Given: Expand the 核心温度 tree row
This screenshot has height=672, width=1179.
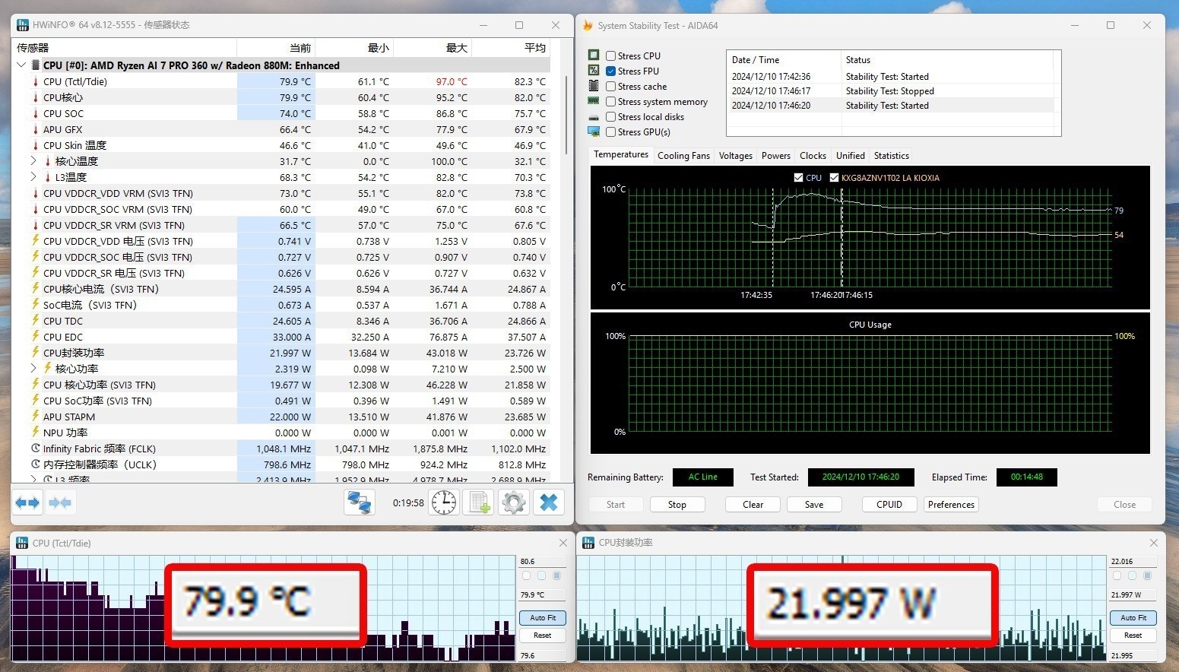Looking at the screenshot, I should (33, 161).
